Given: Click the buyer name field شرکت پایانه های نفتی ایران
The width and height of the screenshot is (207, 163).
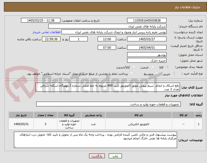Looking at the screenshot, I should tap(107, 26).
